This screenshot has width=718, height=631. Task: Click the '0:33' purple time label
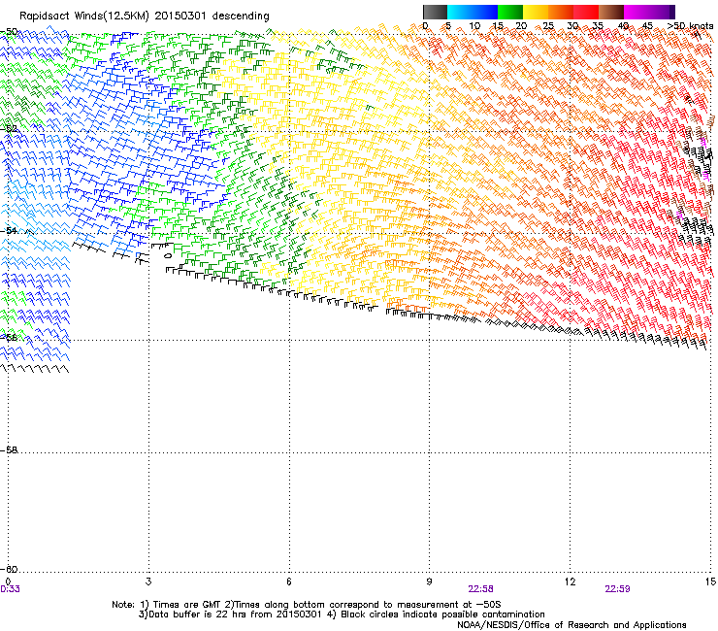tap(10, 589)
